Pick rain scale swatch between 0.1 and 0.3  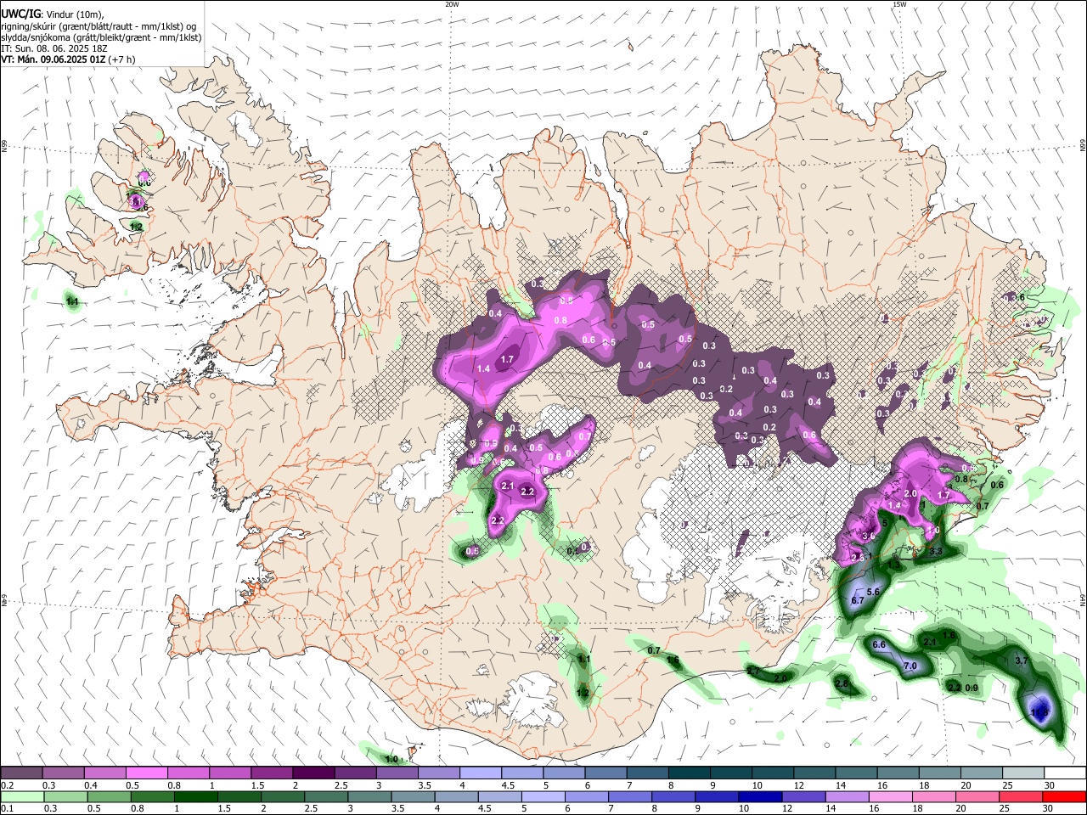21,796
